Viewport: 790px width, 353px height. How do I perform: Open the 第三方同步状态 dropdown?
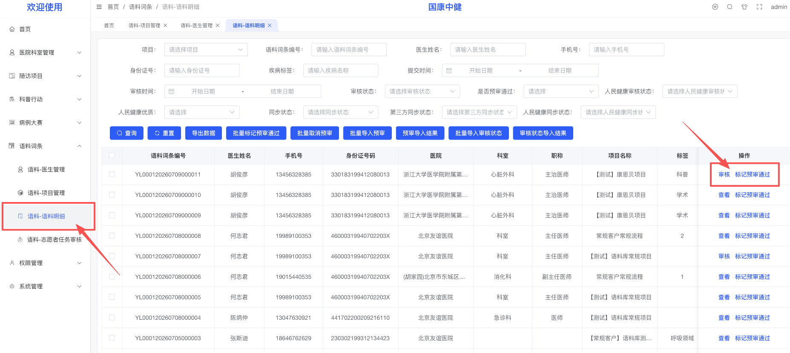[x=480, y=112]
